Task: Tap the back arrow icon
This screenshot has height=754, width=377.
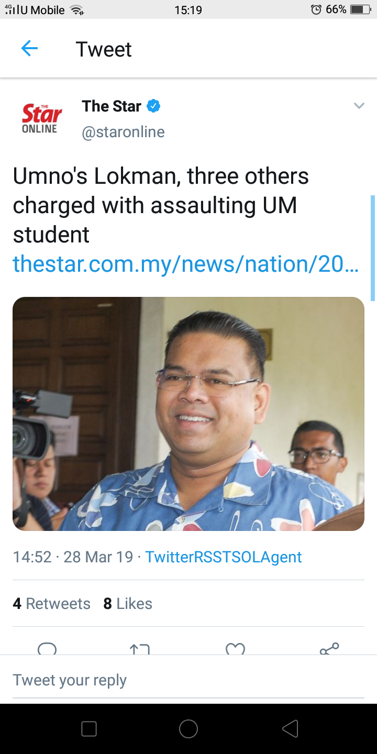Action: coord(29,49)
